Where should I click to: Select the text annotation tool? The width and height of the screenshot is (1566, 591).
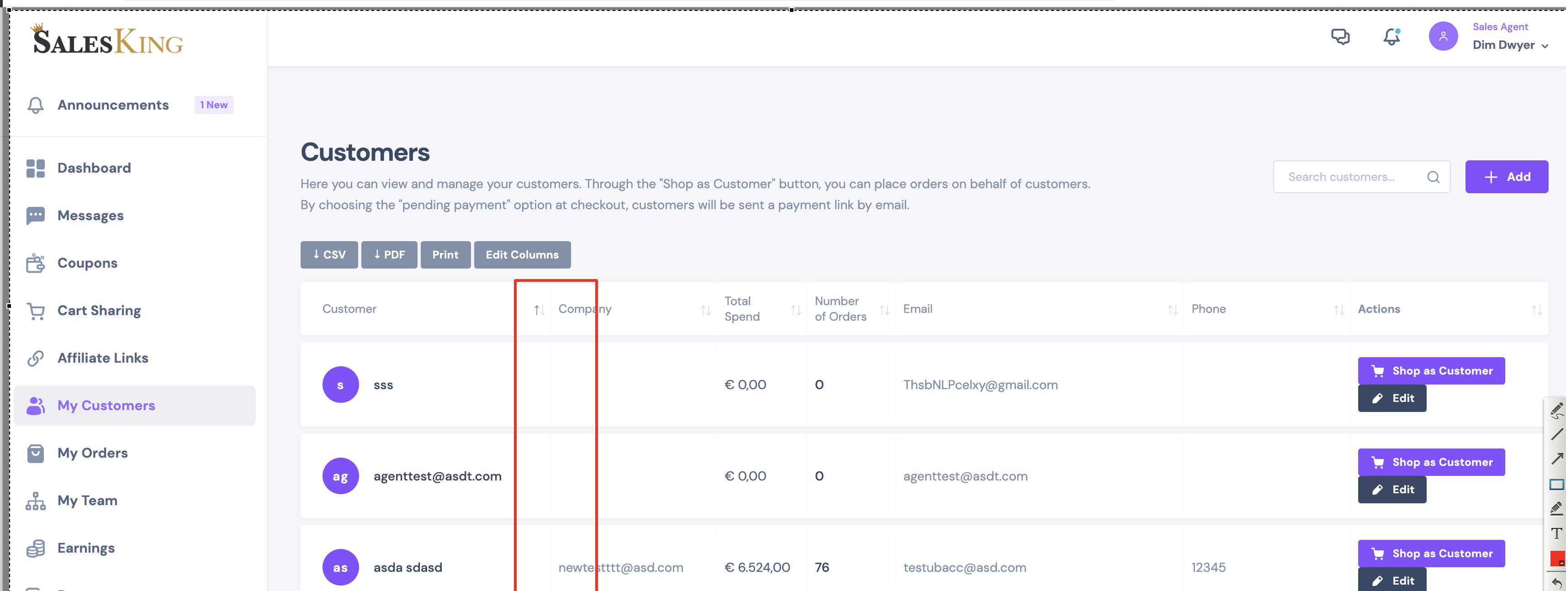[1556, 533]
